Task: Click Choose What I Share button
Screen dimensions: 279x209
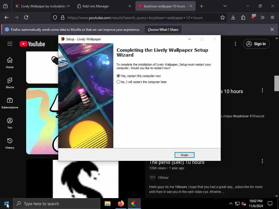Action: pos(163,30)
